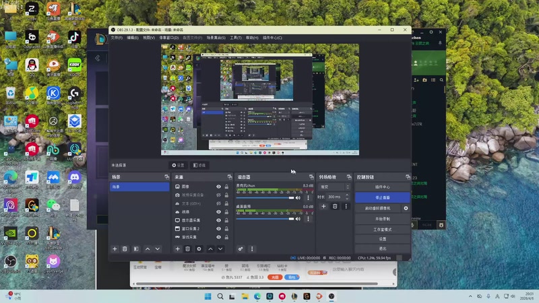Toggle lock on the 图像 source

pyautogui.click(x=226, y=187)
